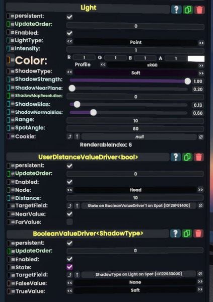Clear BooleanValueDriver TargetField with null icon

200,274
